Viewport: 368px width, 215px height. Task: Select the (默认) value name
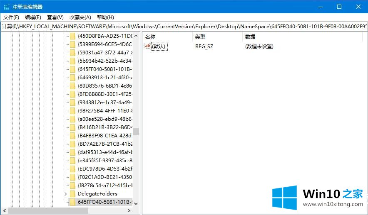coord(159,46)
